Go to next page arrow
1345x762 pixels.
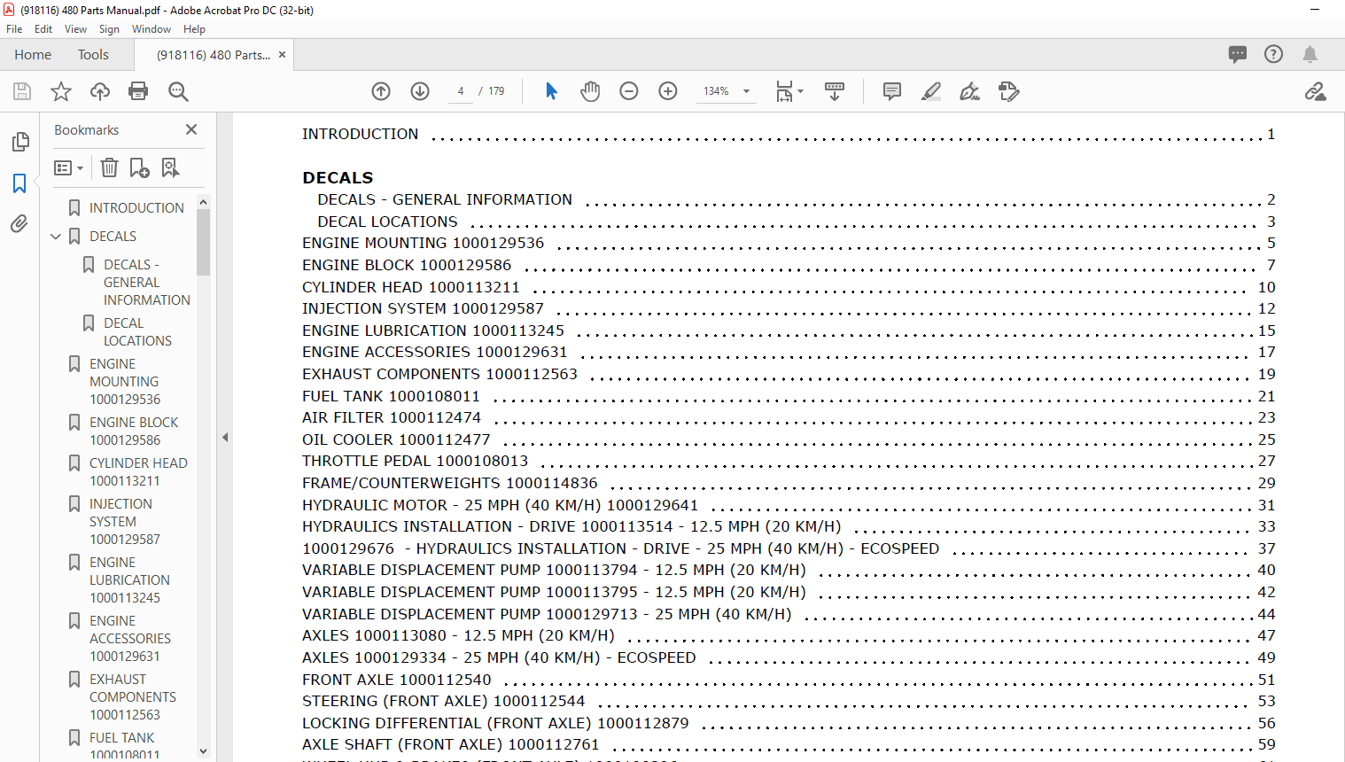pos(420,91)
